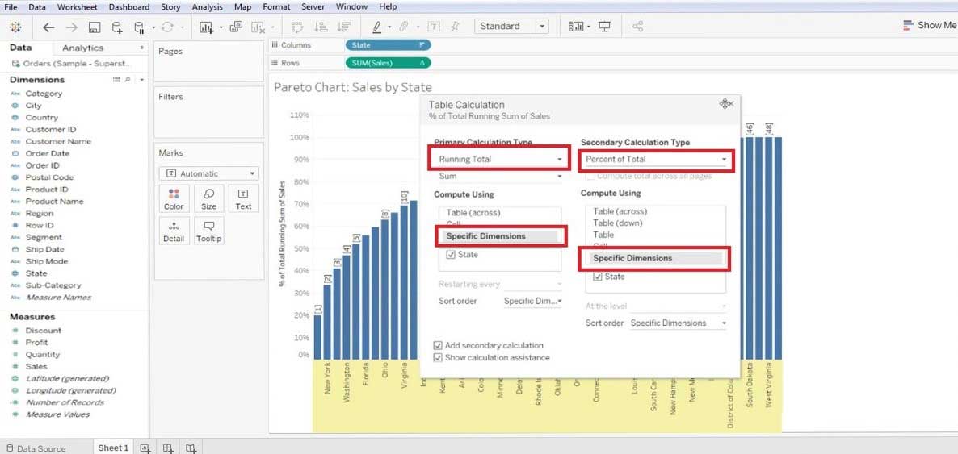Switch to the Analytics tab
The width and height of the screenshot is (958, 454).
pyautogui.click(x=83, y=48)
